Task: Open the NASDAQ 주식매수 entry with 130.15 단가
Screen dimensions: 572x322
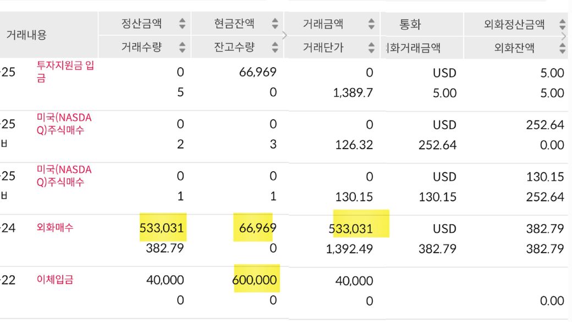Action: pyautogui.click(x=63, y=176)
